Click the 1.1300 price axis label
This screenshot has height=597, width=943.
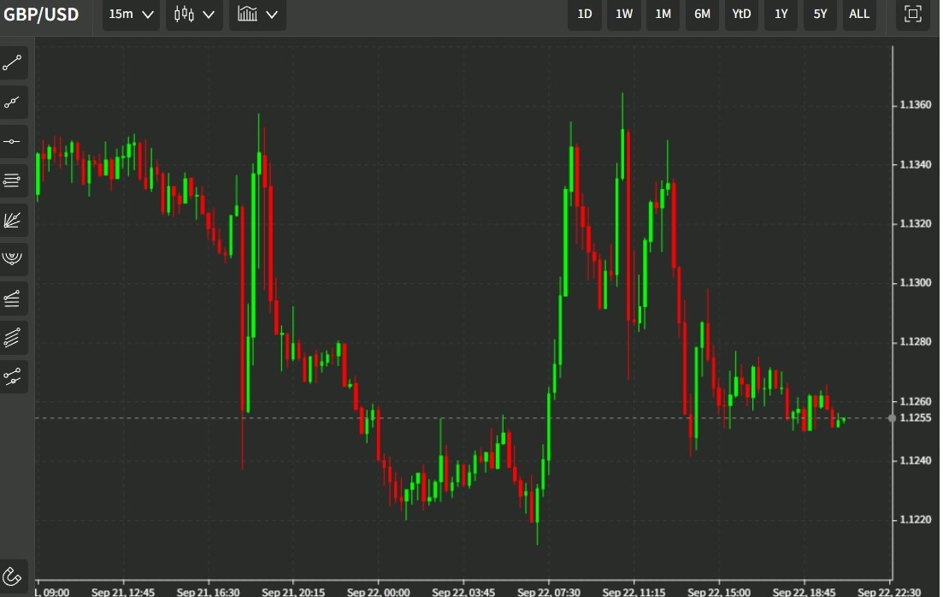point(915,282)
